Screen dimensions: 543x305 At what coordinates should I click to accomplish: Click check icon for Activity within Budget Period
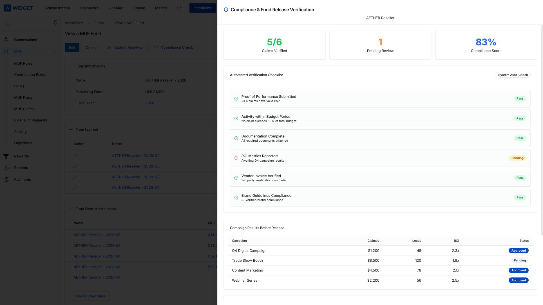(x=236, y=119)
